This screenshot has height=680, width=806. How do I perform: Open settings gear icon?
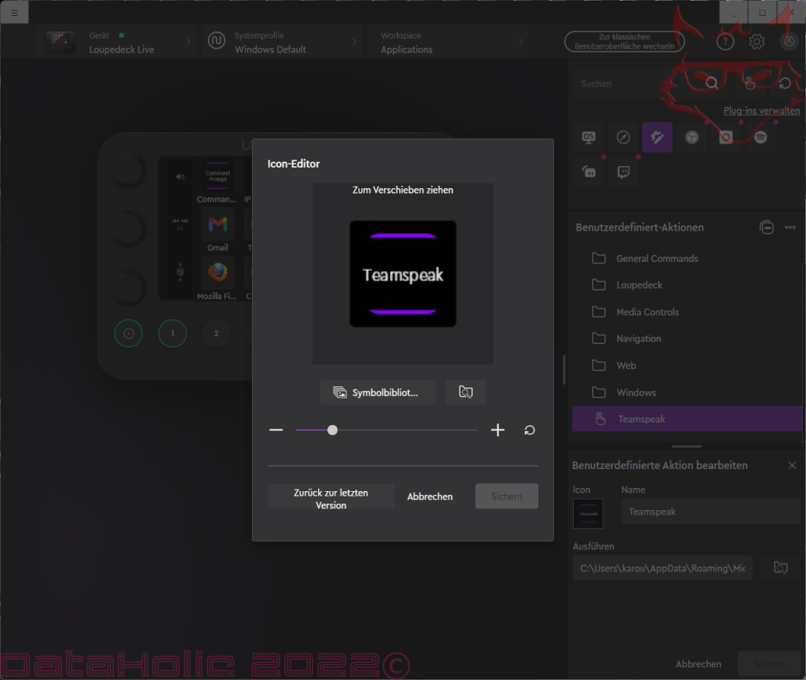coord(756,42)
